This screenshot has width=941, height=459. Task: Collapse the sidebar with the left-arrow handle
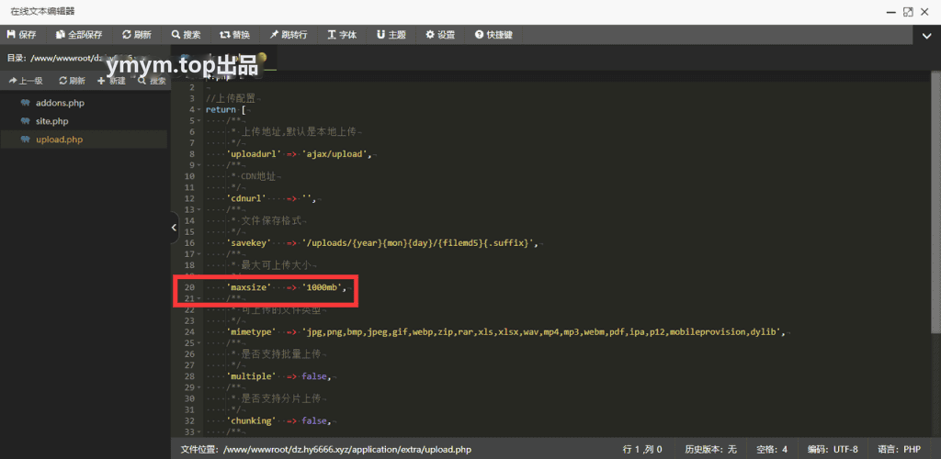coord(174,228)
